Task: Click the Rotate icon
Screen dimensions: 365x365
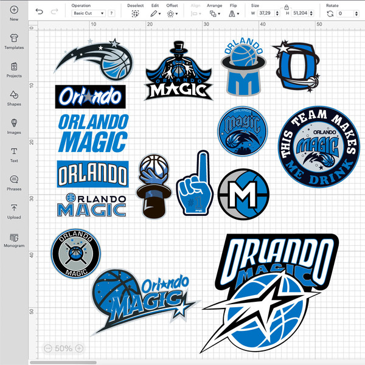Action: 330,14
